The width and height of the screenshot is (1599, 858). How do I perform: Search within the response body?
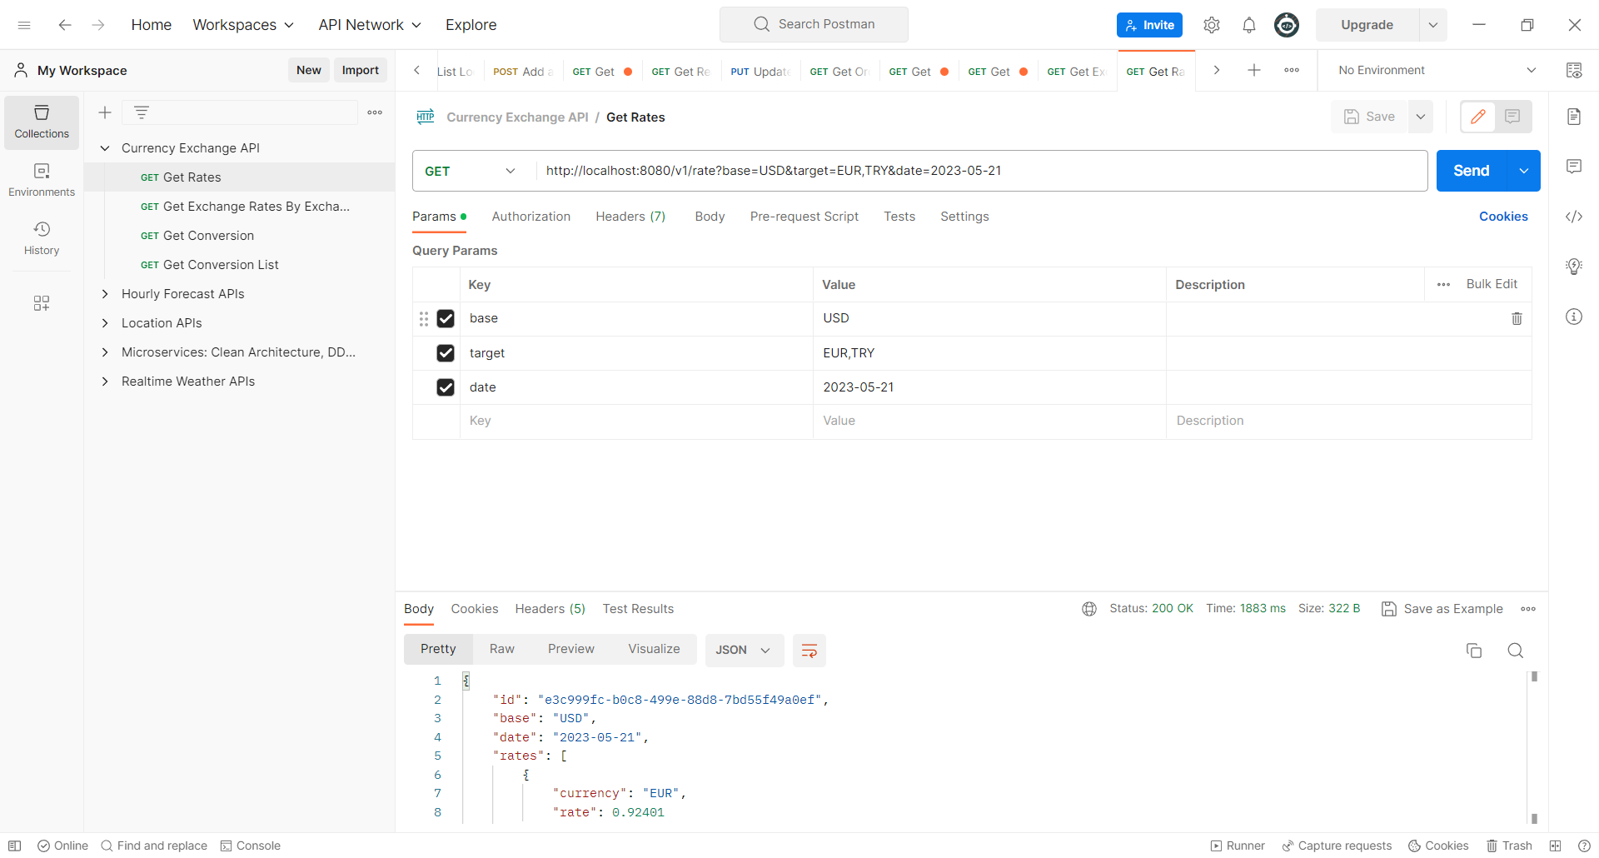(x=1516, y=651)
